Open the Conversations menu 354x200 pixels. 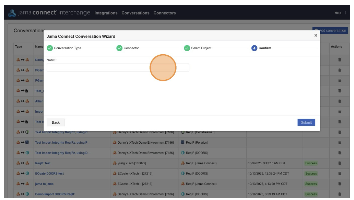pos(135,13)
